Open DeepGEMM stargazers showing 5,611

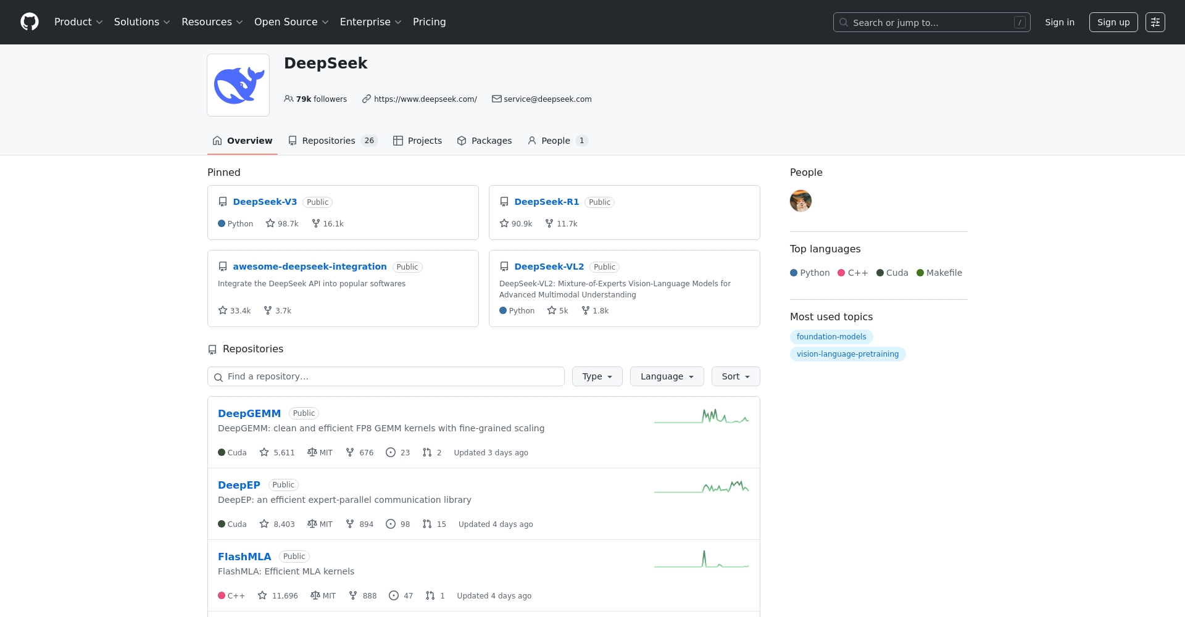tap(277, 453)
